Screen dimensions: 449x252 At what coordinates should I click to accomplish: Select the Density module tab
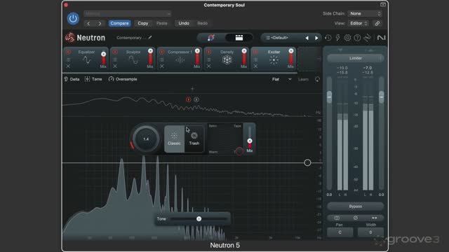[227, 59]
